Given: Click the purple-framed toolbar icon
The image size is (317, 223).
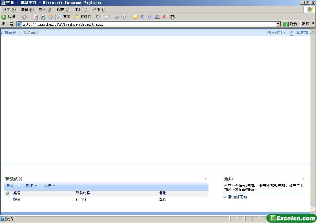Looking at the screenshot, I should pyautogui.click(x=150, y=17).
